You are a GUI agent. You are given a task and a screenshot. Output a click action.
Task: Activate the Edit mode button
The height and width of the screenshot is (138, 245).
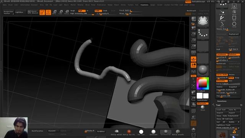click(42, 12)
